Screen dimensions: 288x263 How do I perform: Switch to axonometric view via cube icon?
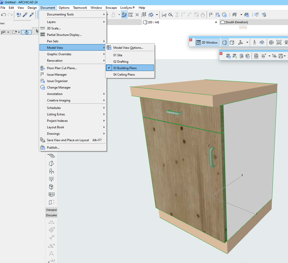pos(232,42)
